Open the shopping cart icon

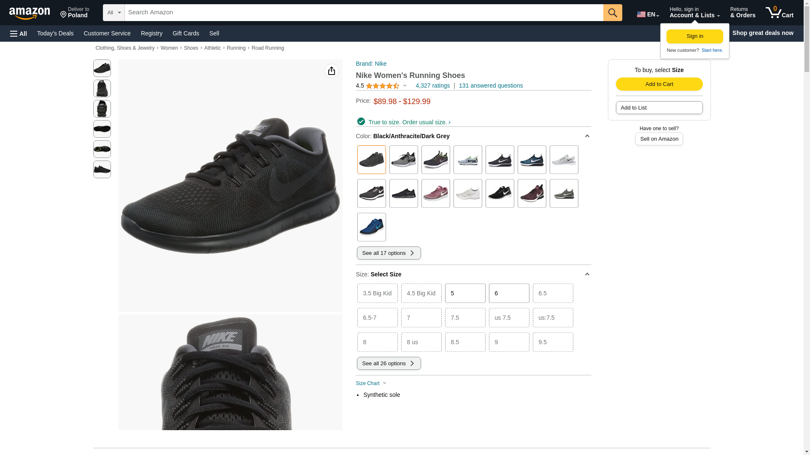pos(779,13)
